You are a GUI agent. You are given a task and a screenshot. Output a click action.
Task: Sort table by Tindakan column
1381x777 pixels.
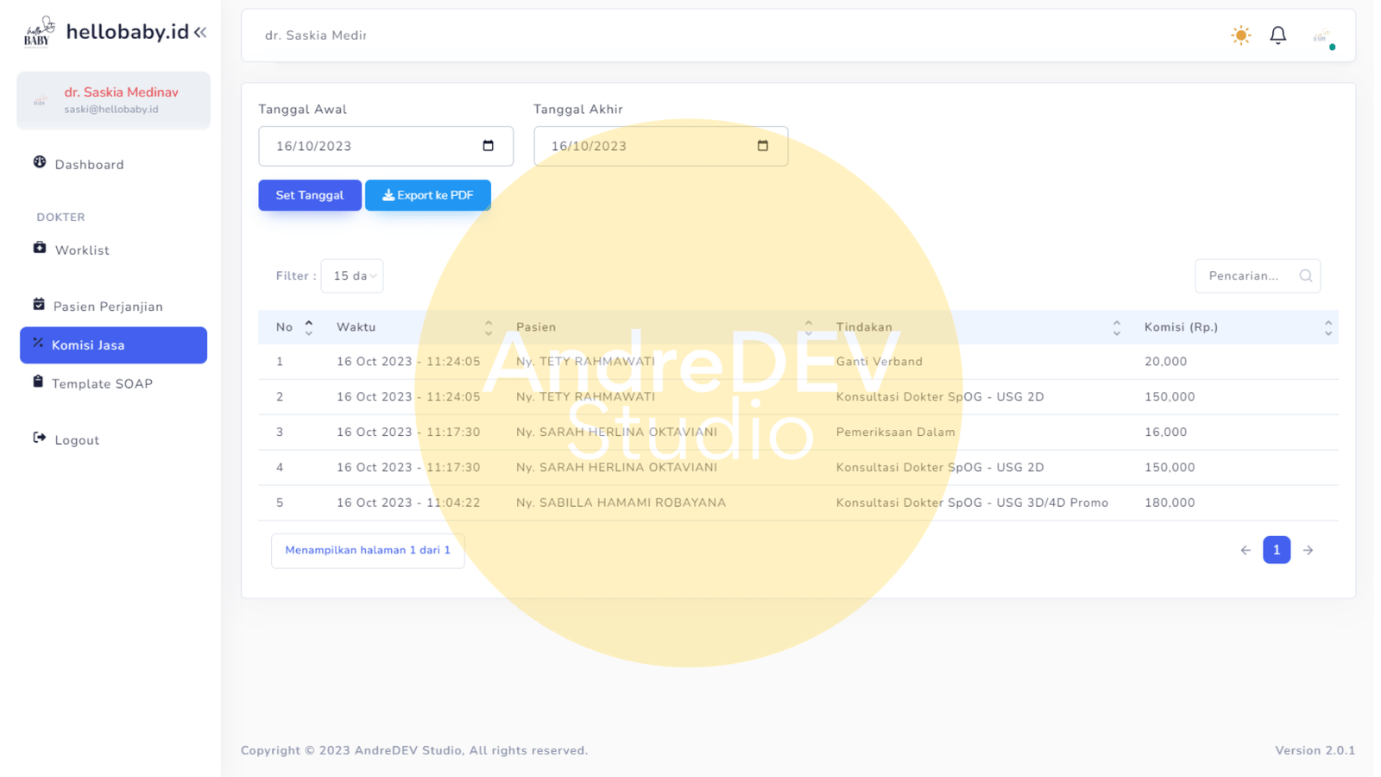pyautogui.click(x=1116, y=327)
